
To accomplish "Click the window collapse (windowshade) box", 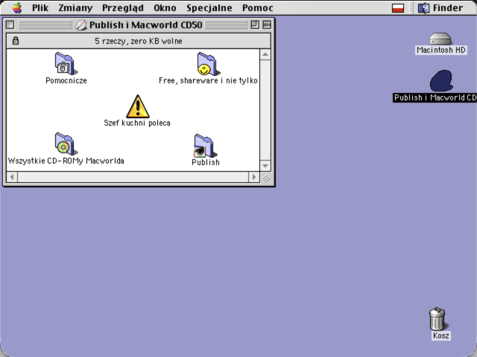I will click(267, 25).
